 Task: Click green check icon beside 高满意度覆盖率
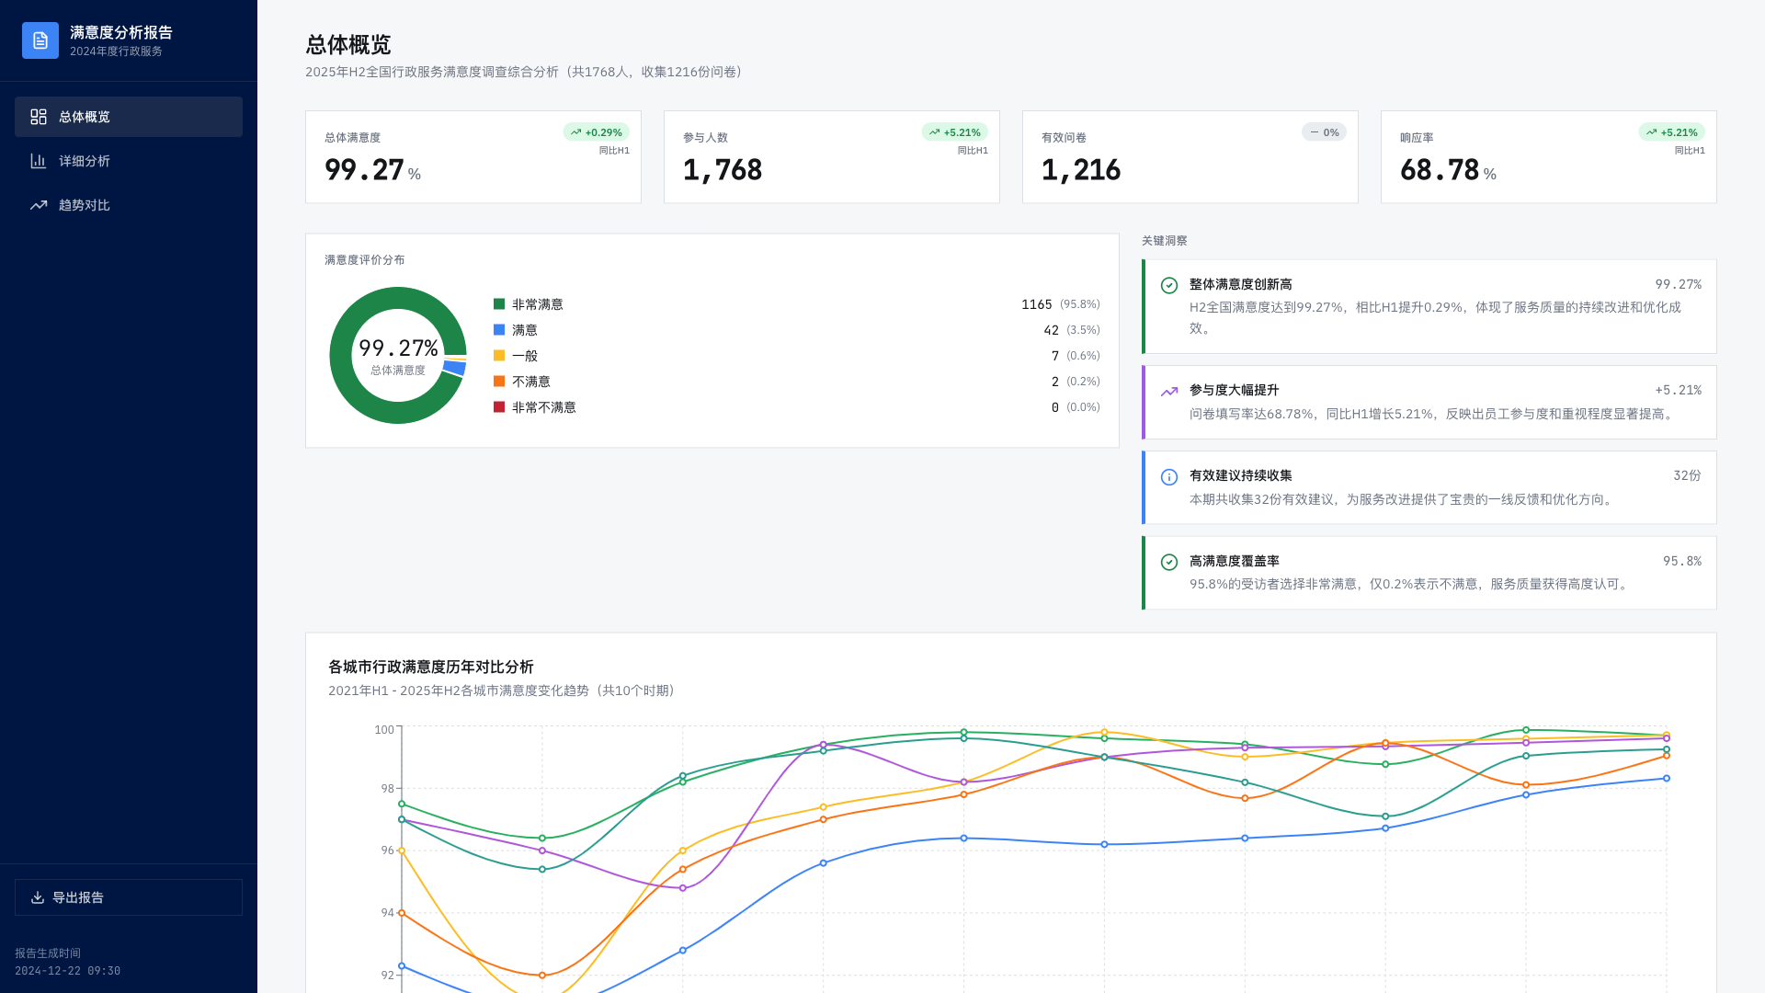tap(1169, 563)
